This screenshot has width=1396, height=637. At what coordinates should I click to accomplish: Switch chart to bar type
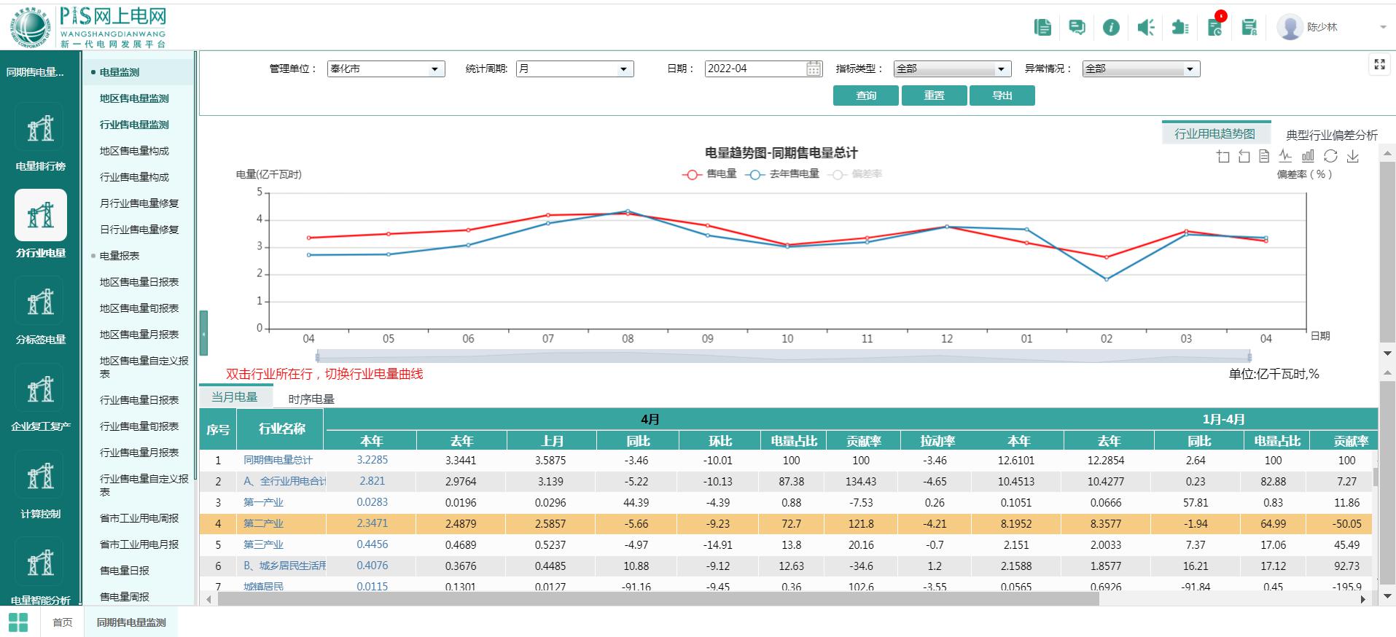click(x=1308, y=156)
